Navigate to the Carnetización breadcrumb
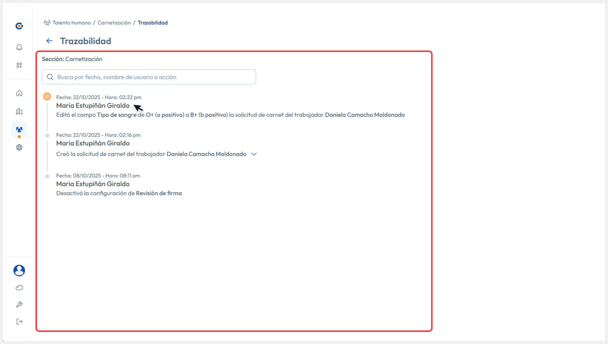The image size is (608, 344). pyautogui.click(x=114, y=23)
